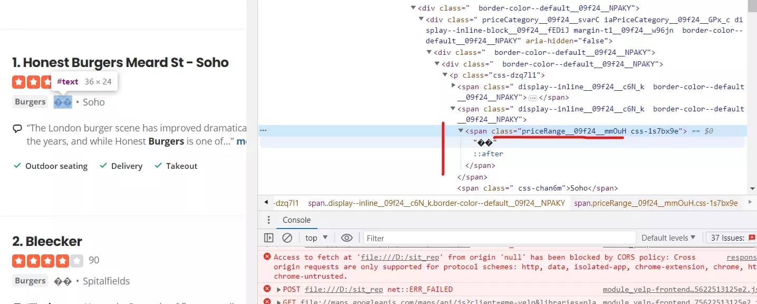This screenshot has height=304, width=757.
Task: Click the checkmark next to Takeout
Action: coord(158,166)
